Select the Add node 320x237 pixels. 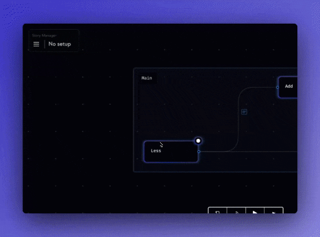[288, 87]
